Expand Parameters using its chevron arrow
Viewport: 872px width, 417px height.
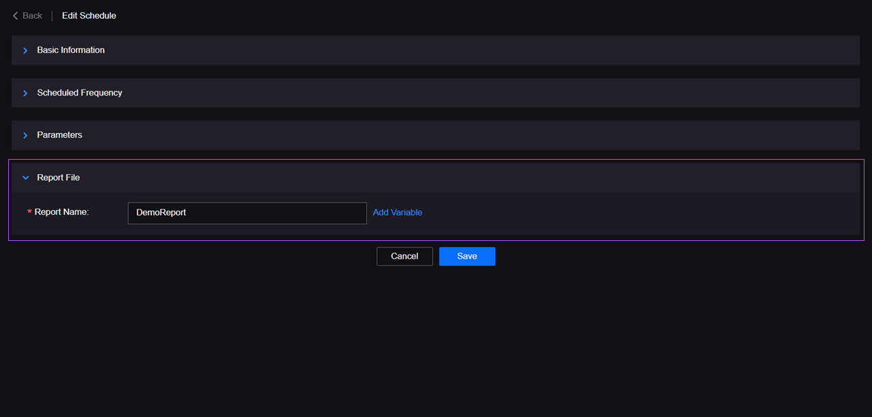(x=25, y=135)
